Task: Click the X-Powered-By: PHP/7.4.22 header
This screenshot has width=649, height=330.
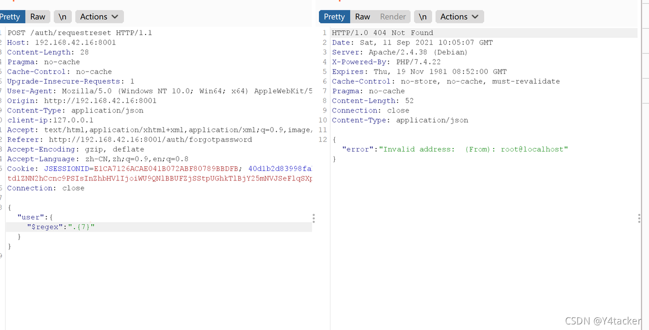Action: [x=386, y=62]
